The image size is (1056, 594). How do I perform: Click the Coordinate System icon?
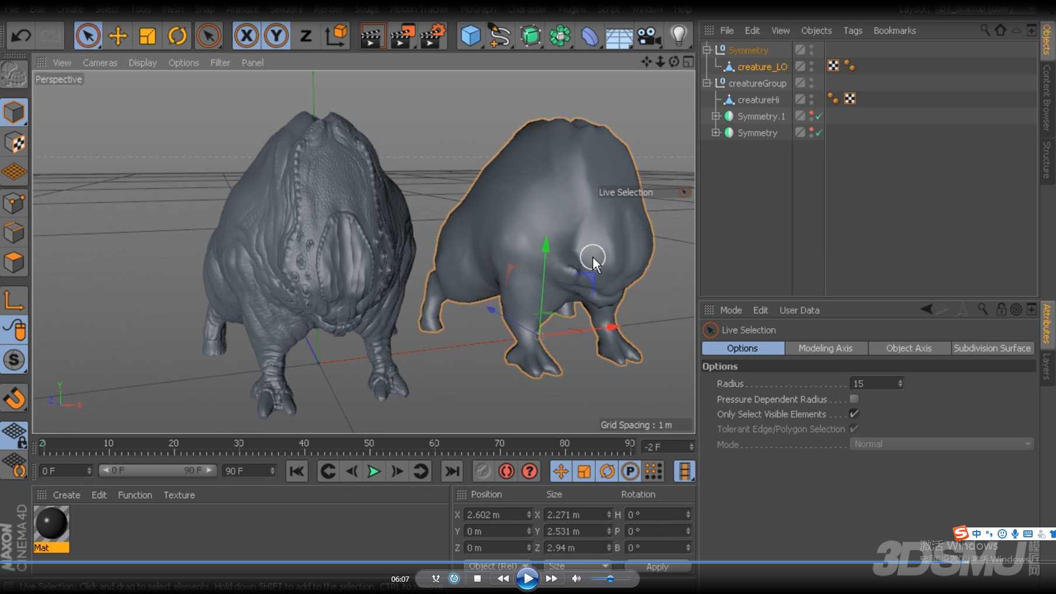point(336,36)
